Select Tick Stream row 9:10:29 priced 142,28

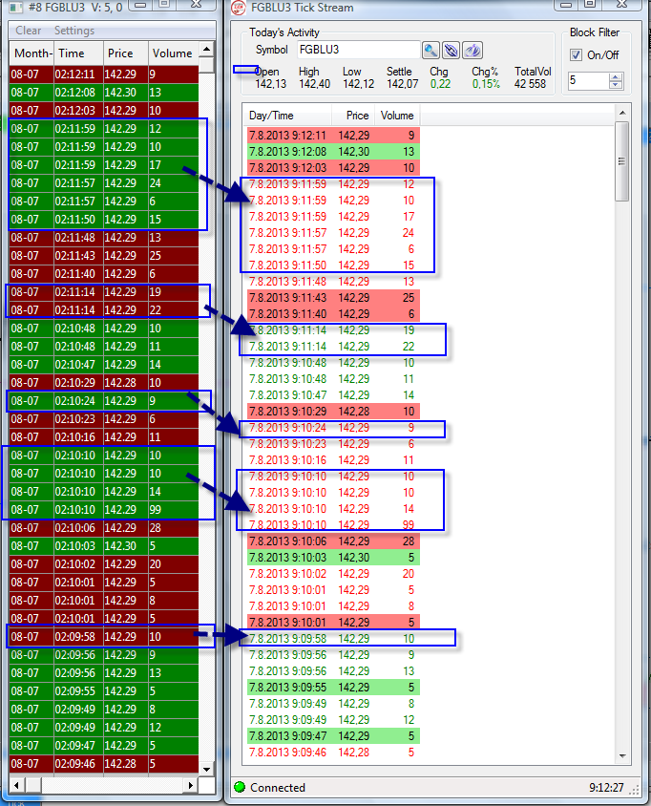pos(333,412)
